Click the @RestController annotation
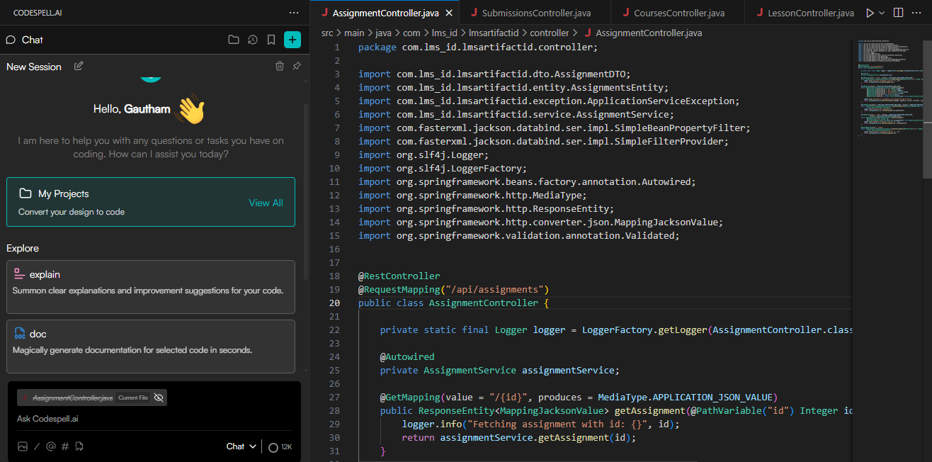The width and height of the screenshot is (932, 462). pos(399,276)
